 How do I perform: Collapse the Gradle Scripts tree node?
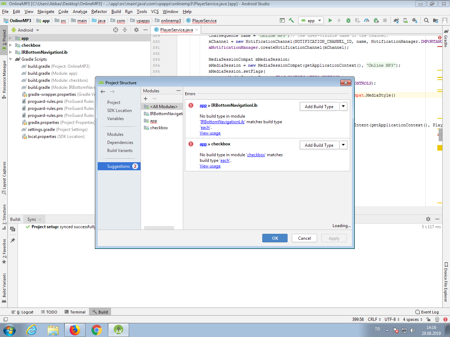pyautogui.click(x=11, y=59)
